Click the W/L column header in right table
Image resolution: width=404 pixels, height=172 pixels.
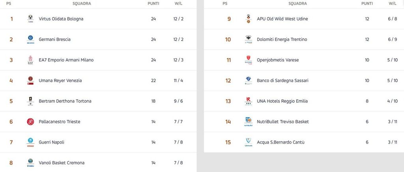point(392,4)
